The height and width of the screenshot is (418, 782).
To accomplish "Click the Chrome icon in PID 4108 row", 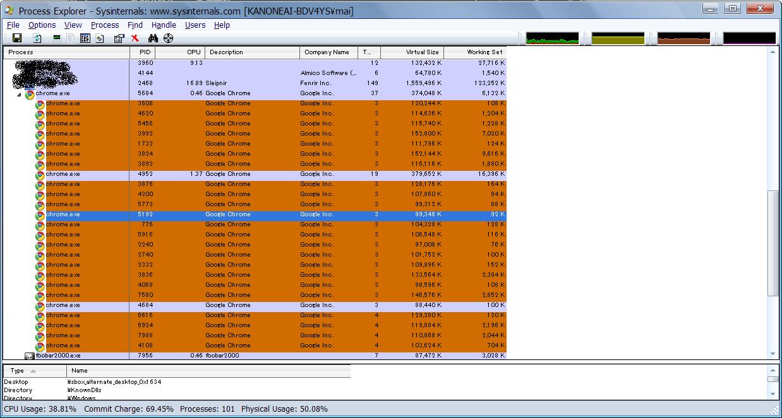I will point(40,346).
